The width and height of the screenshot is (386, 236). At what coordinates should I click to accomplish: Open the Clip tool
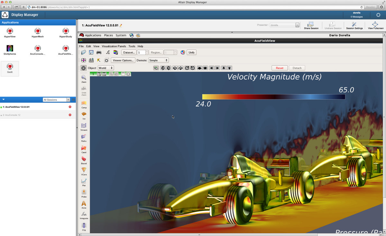click(84, 227)
